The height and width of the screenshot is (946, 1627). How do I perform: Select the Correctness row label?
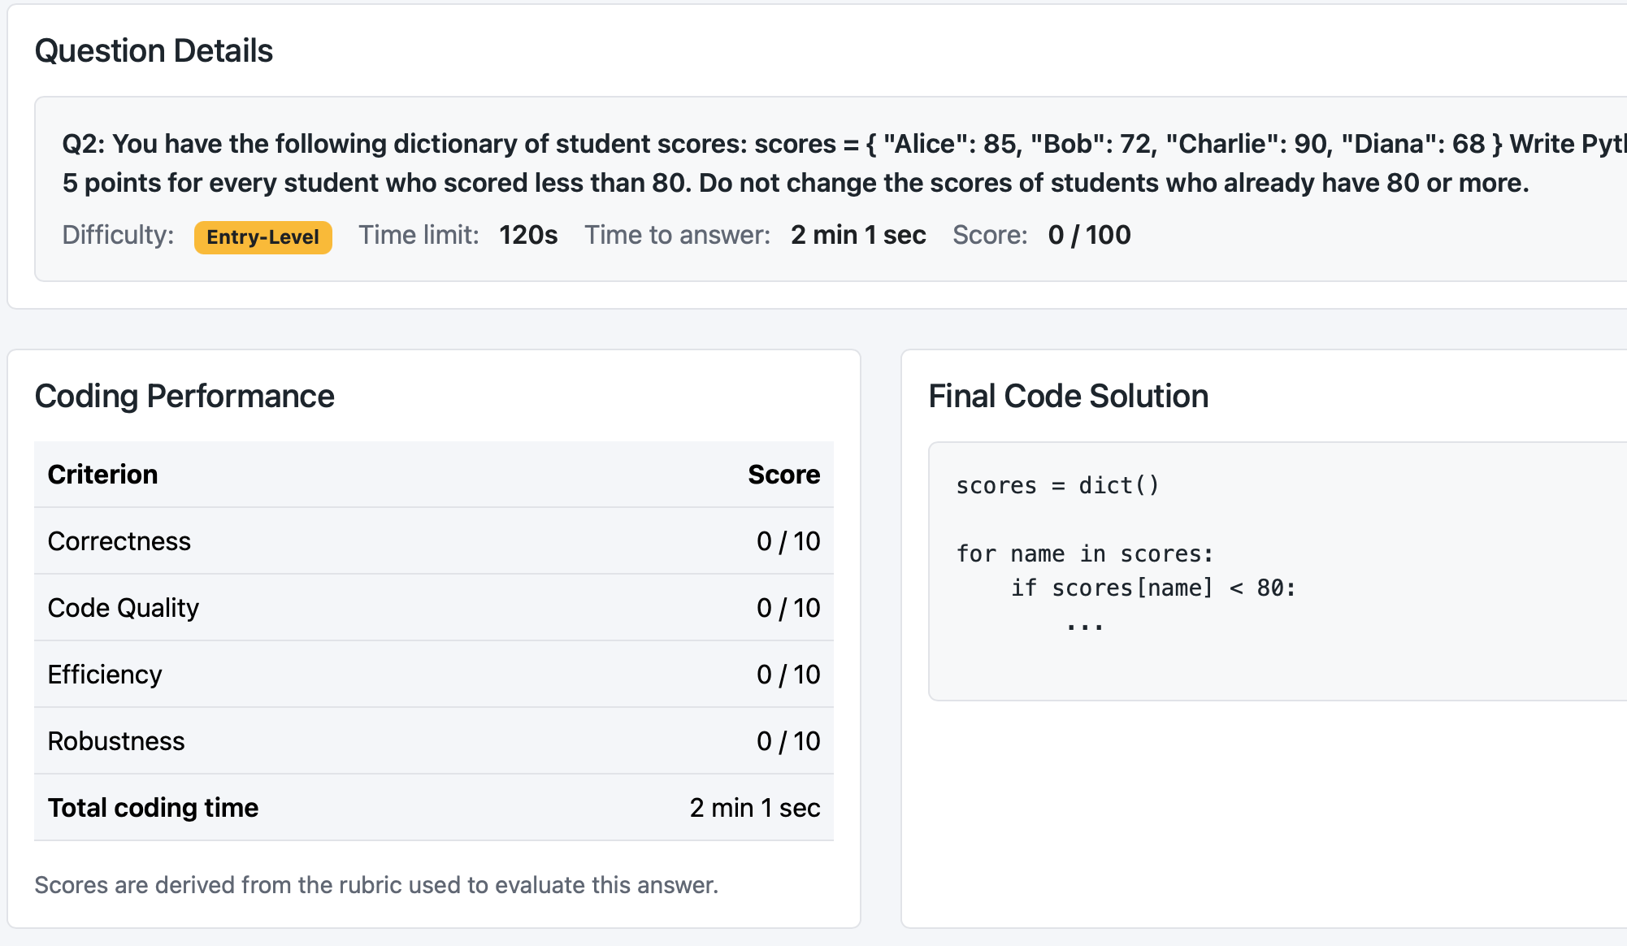point(119,541)
